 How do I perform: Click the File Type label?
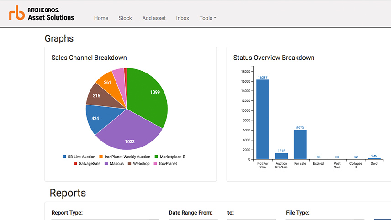(x=298, y=213)
